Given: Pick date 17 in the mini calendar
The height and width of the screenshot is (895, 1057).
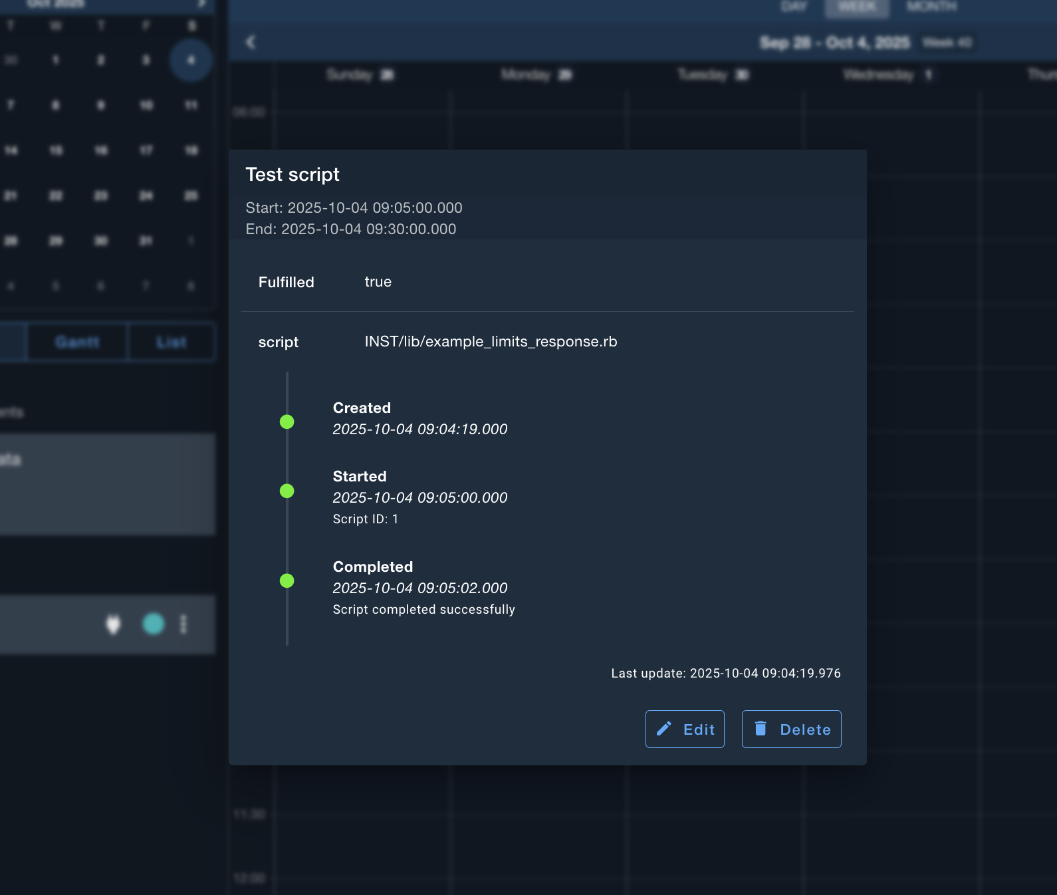Looking at the screenshot, I should pos(146,150).
